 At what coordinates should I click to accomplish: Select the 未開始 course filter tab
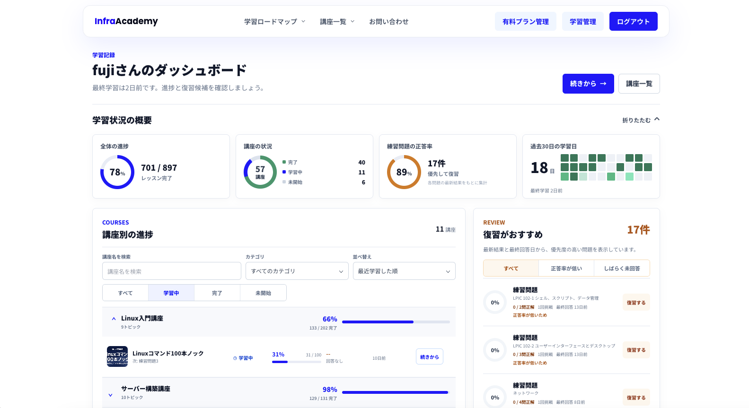pyautogui.click(x=263, y=293)
